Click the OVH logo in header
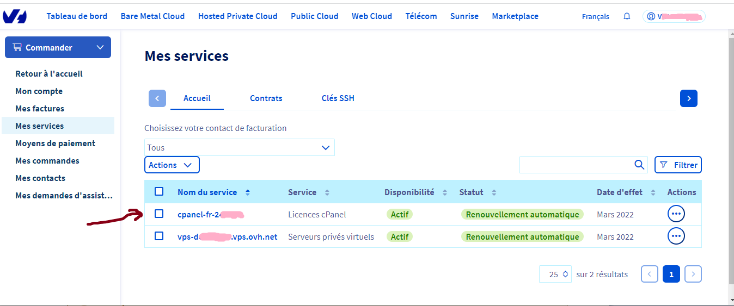This screenshot has width=734, height=306. (x=15, y=16)
